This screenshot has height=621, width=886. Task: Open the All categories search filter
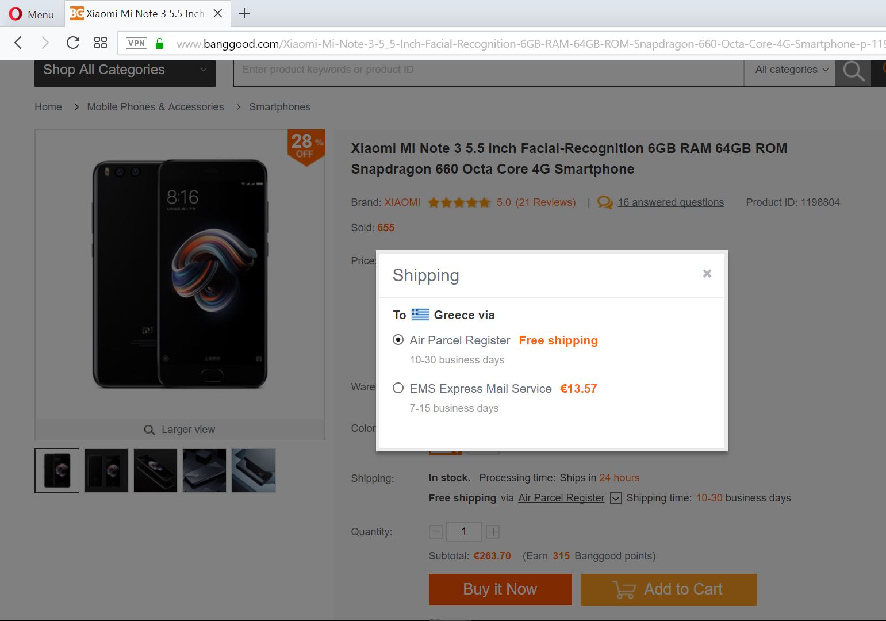pos(791,70)
